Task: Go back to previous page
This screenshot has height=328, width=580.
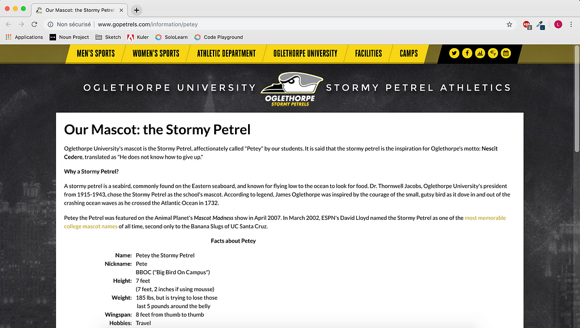Action: [8, 24]
